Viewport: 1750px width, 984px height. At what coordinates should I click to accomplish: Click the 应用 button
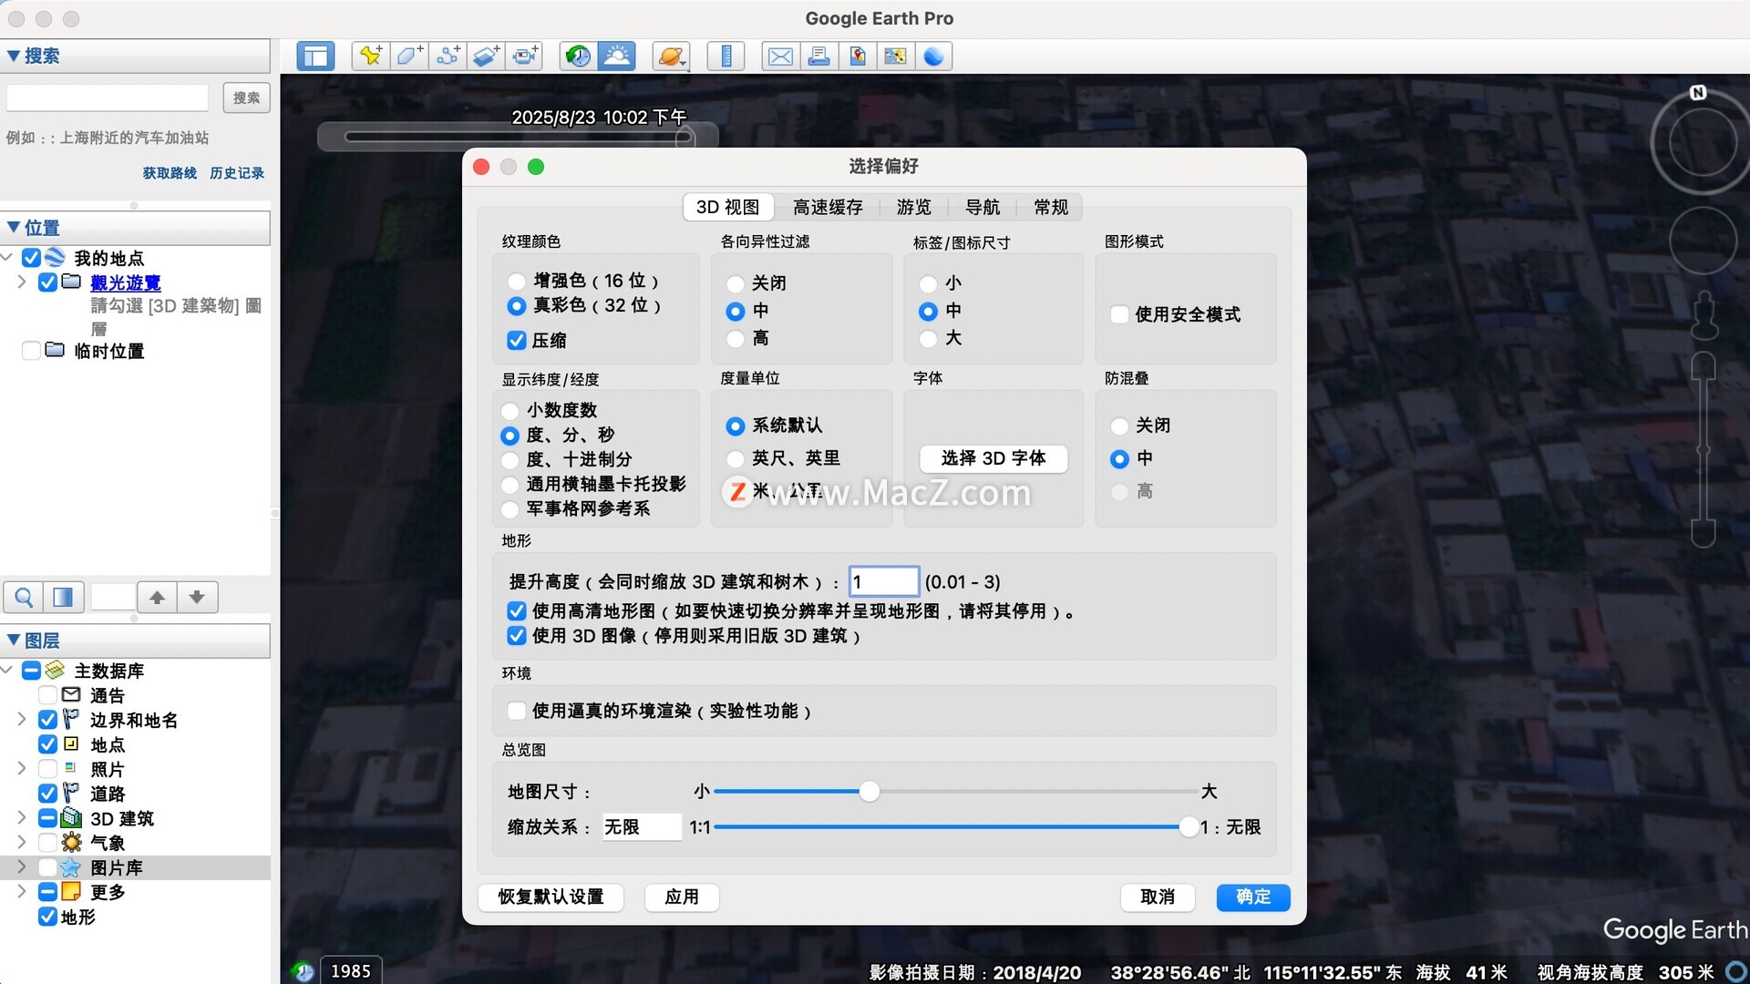(682, 897)
